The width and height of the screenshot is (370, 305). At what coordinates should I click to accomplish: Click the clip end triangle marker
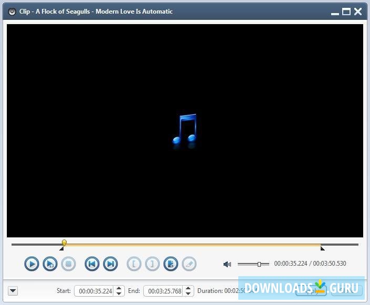click(323, 248)
